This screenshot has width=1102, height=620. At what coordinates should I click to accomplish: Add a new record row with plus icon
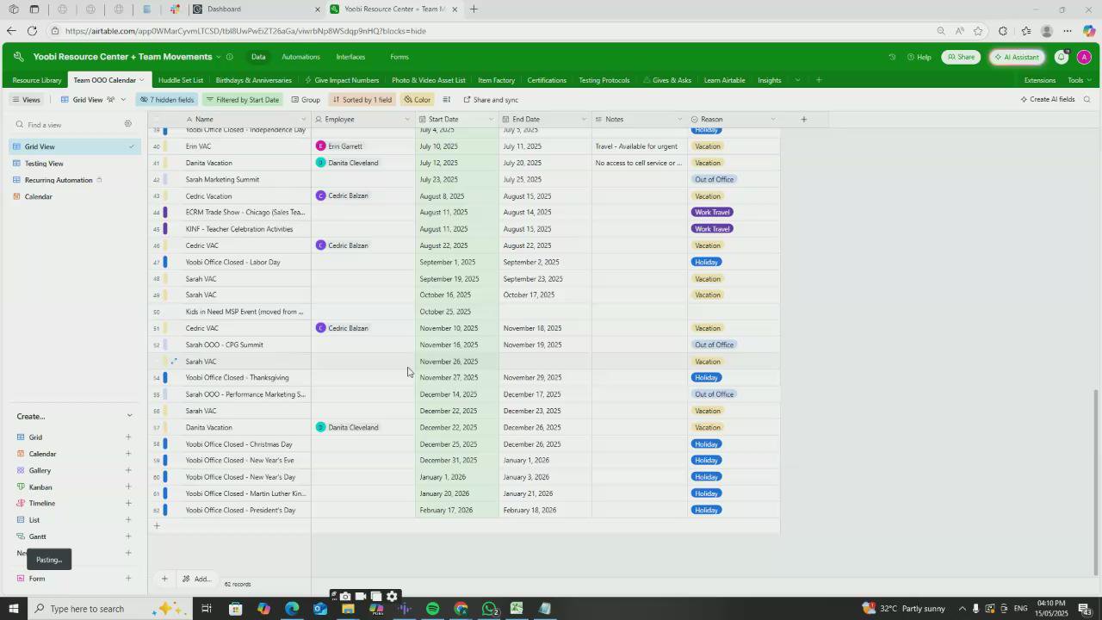click(157, 525)
